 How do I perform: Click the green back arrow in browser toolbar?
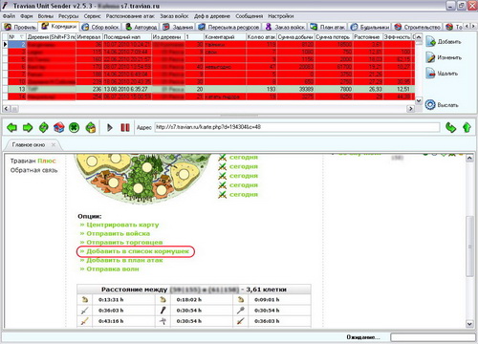[11, 128]
